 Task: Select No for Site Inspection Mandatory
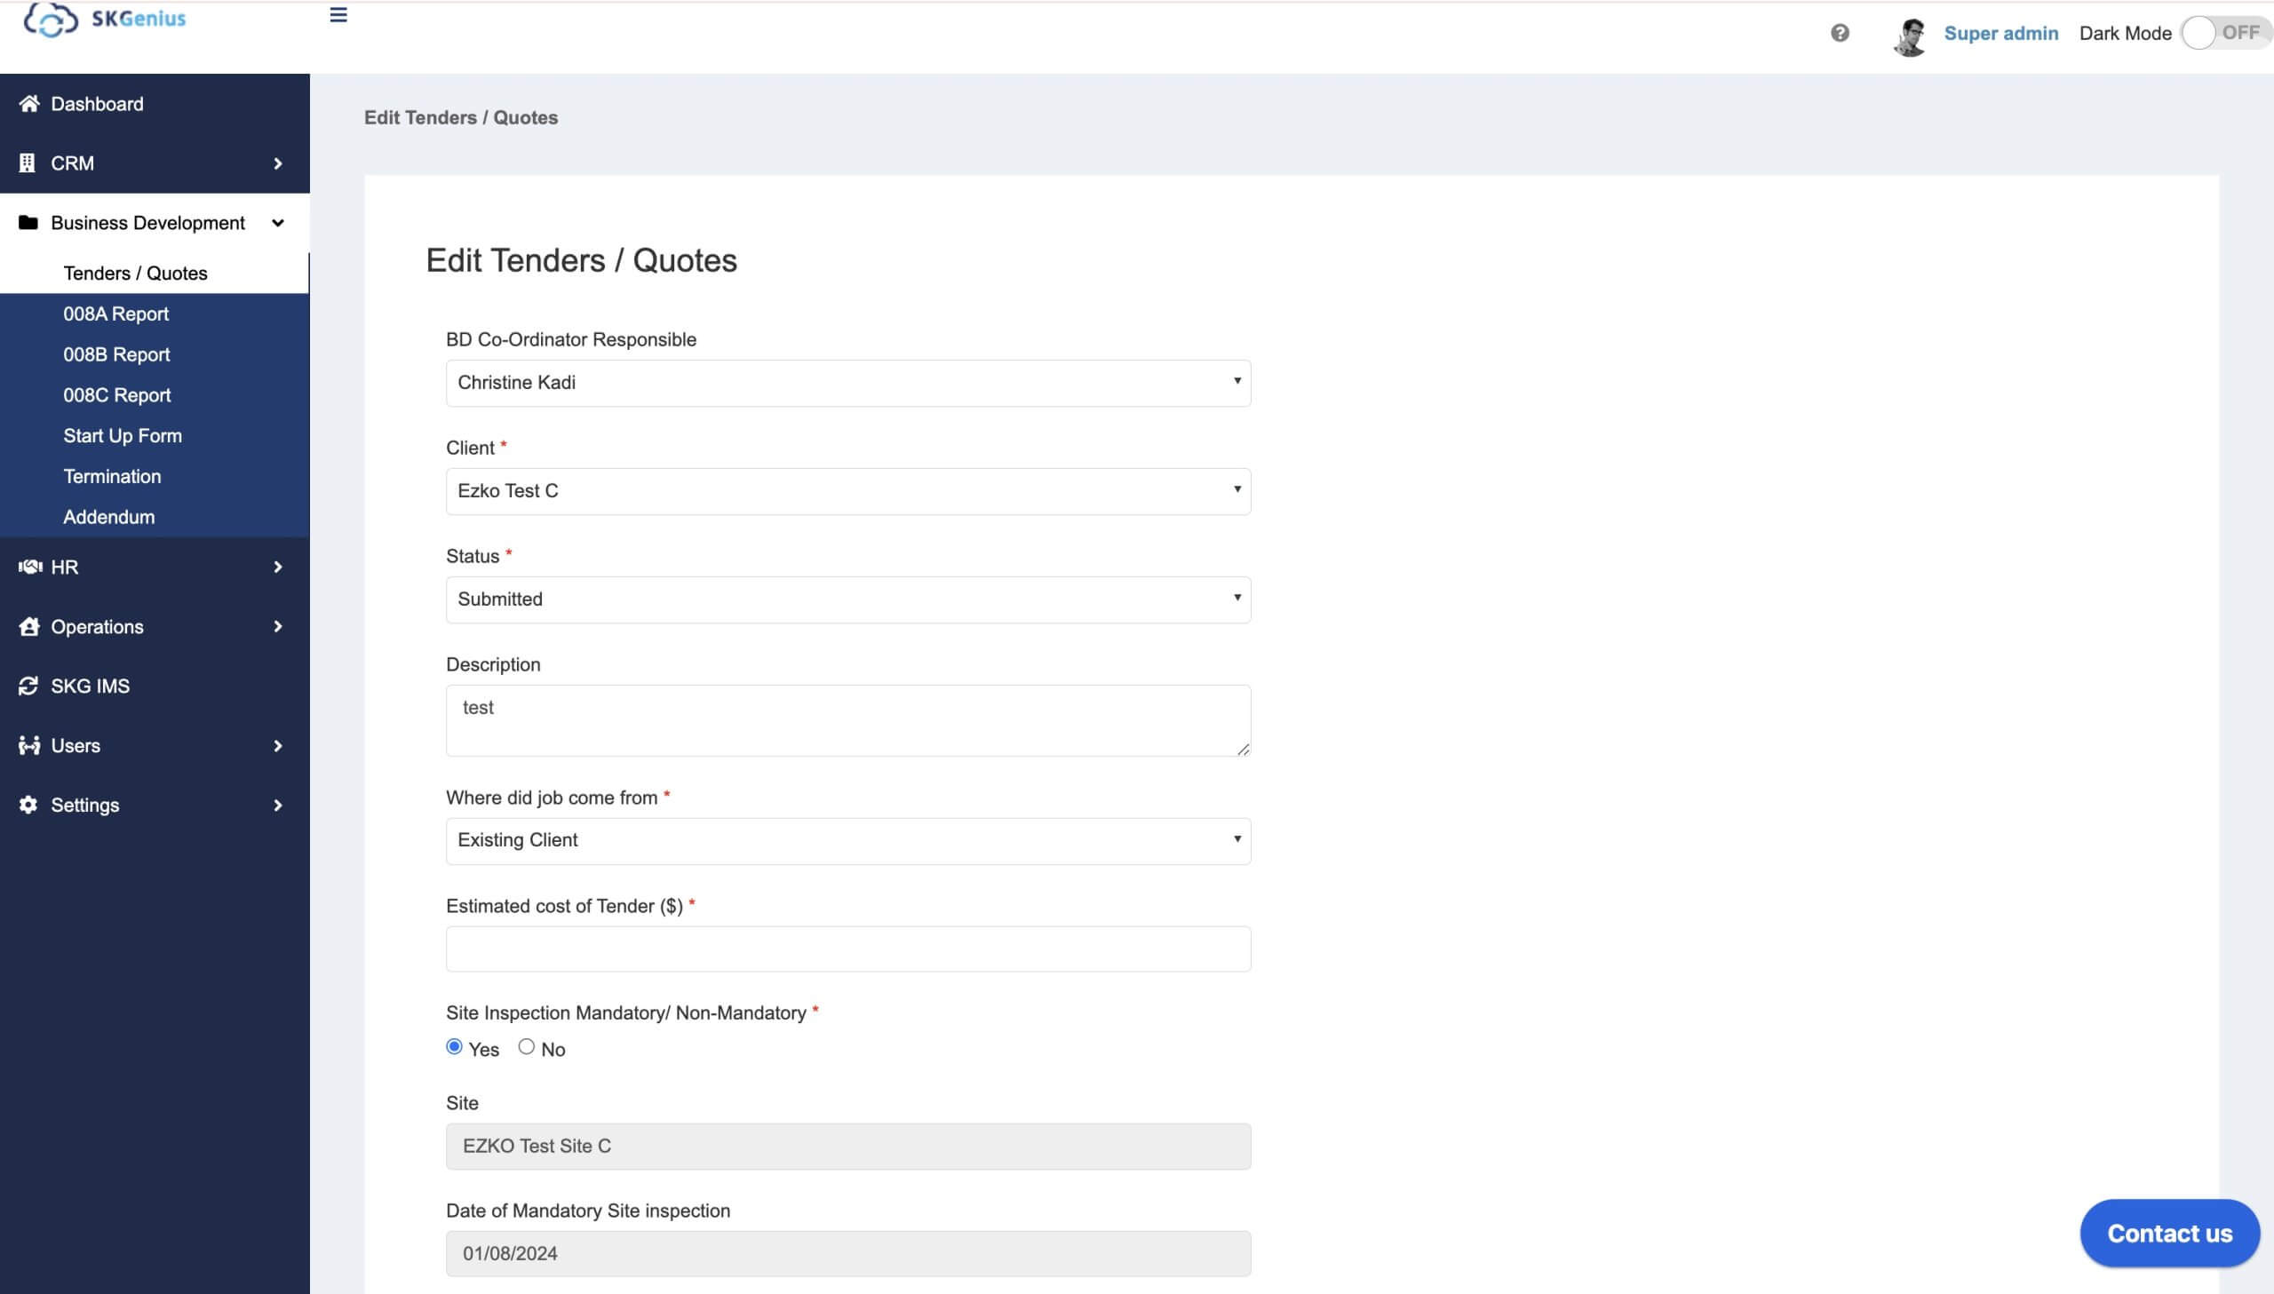click(x=525, y=1047)
